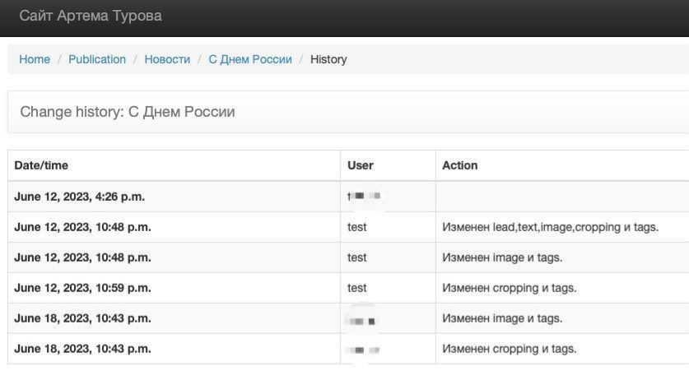Click the blurred user name in the 4:26 p.m. row
Image resolution: width=689 pixels, height=380 pixels.
[363, 196]
